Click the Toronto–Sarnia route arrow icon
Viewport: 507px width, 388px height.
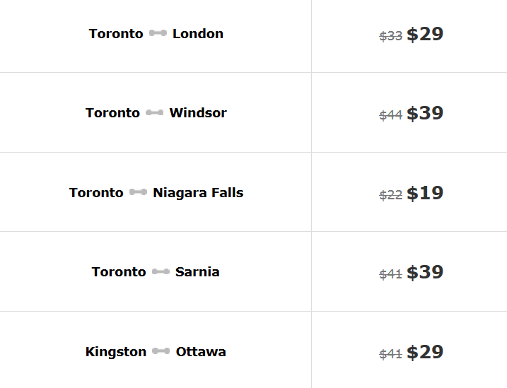pyautogui.click(x=161, y=271)
